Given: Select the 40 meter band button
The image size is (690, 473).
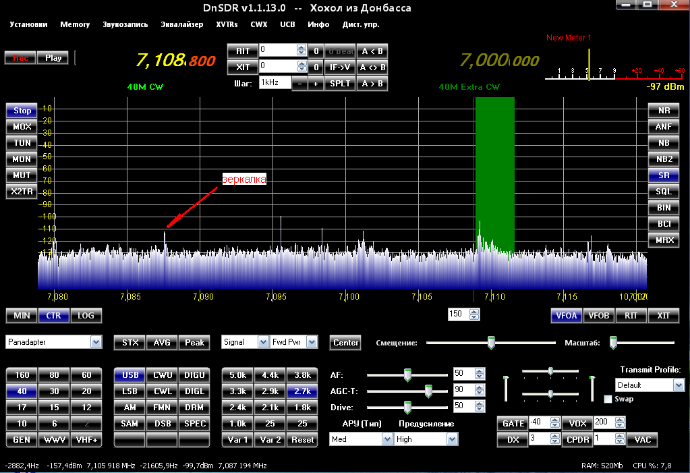Looking at the screenshot, I should (x=22, y=391).
